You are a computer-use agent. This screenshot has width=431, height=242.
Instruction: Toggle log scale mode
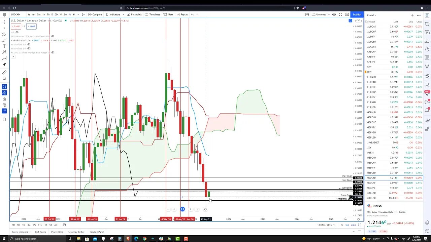click(x=347, y=225)
